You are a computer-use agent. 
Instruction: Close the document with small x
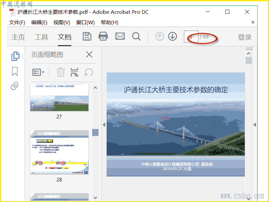point(253,22)
